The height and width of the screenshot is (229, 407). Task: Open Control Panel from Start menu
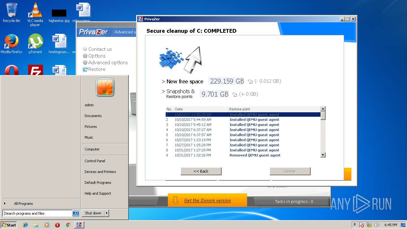point(95,161)
